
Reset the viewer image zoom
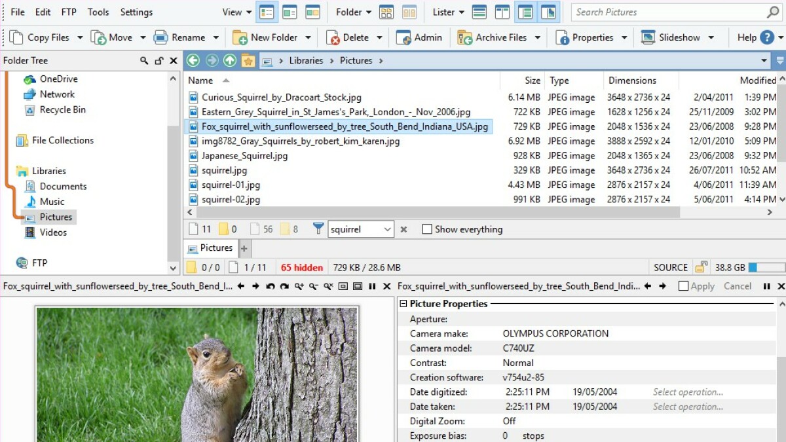point(328,286)
